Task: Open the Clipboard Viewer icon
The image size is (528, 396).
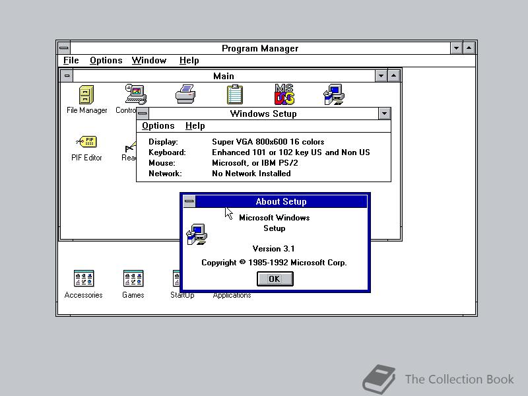Action: coord(235,94)
